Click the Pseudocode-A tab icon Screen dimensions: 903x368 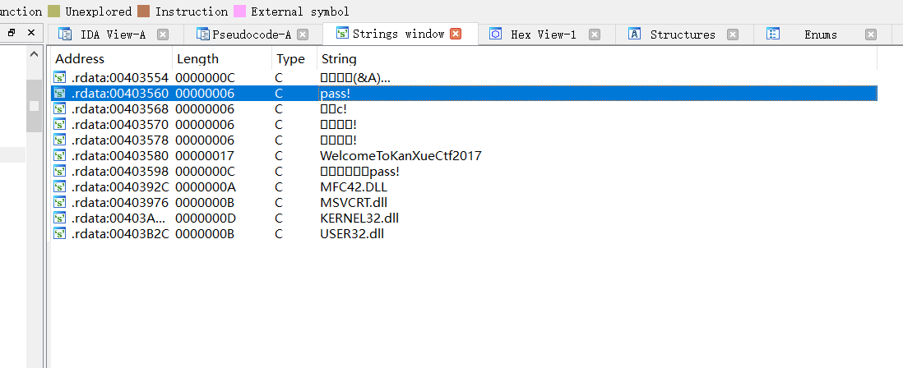coord(202,34)
